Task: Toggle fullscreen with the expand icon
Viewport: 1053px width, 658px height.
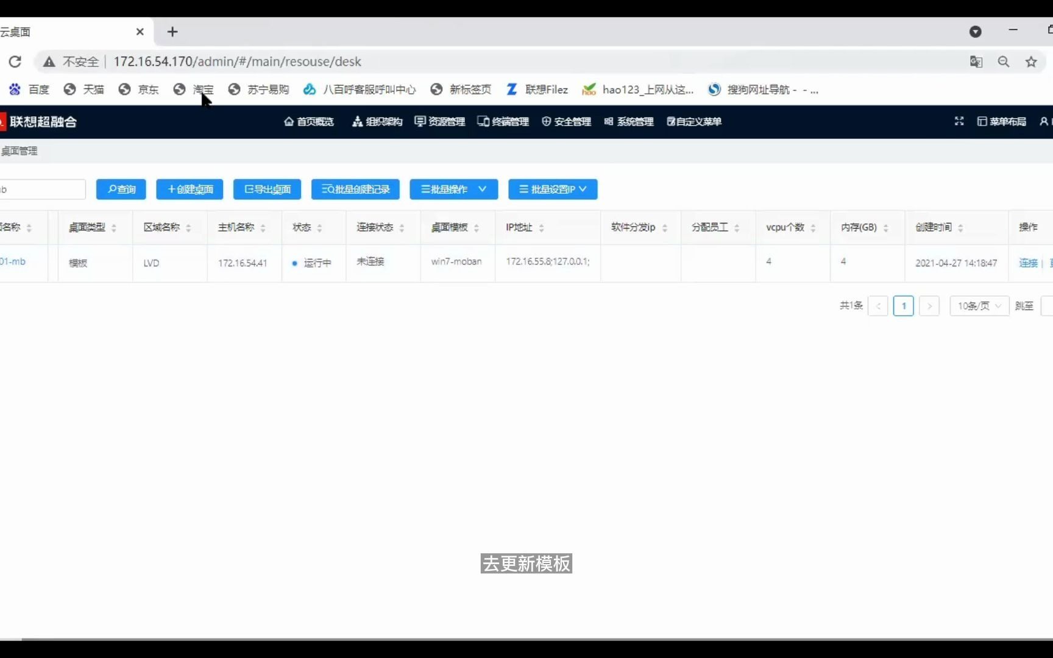Action: [x=959, y=121]
